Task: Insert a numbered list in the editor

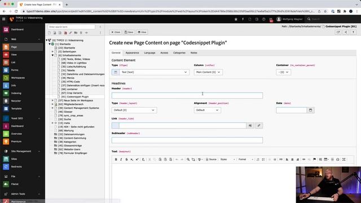Action: point(258,160)
